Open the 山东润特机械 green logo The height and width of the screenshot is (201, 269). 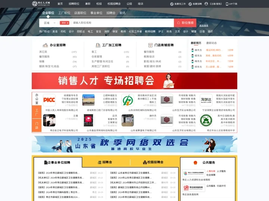pyautogui.click(x=128, y=100)
